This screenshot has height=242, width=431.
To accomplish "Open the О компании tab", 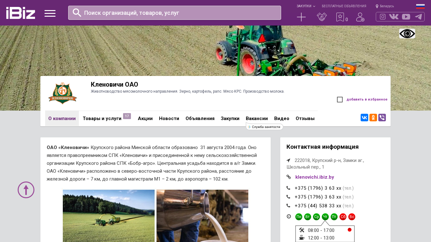I will pyautogui.click(x=62, y=118).
